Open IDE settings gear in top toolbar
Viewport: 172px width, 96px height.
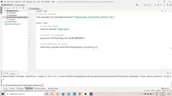171,5
